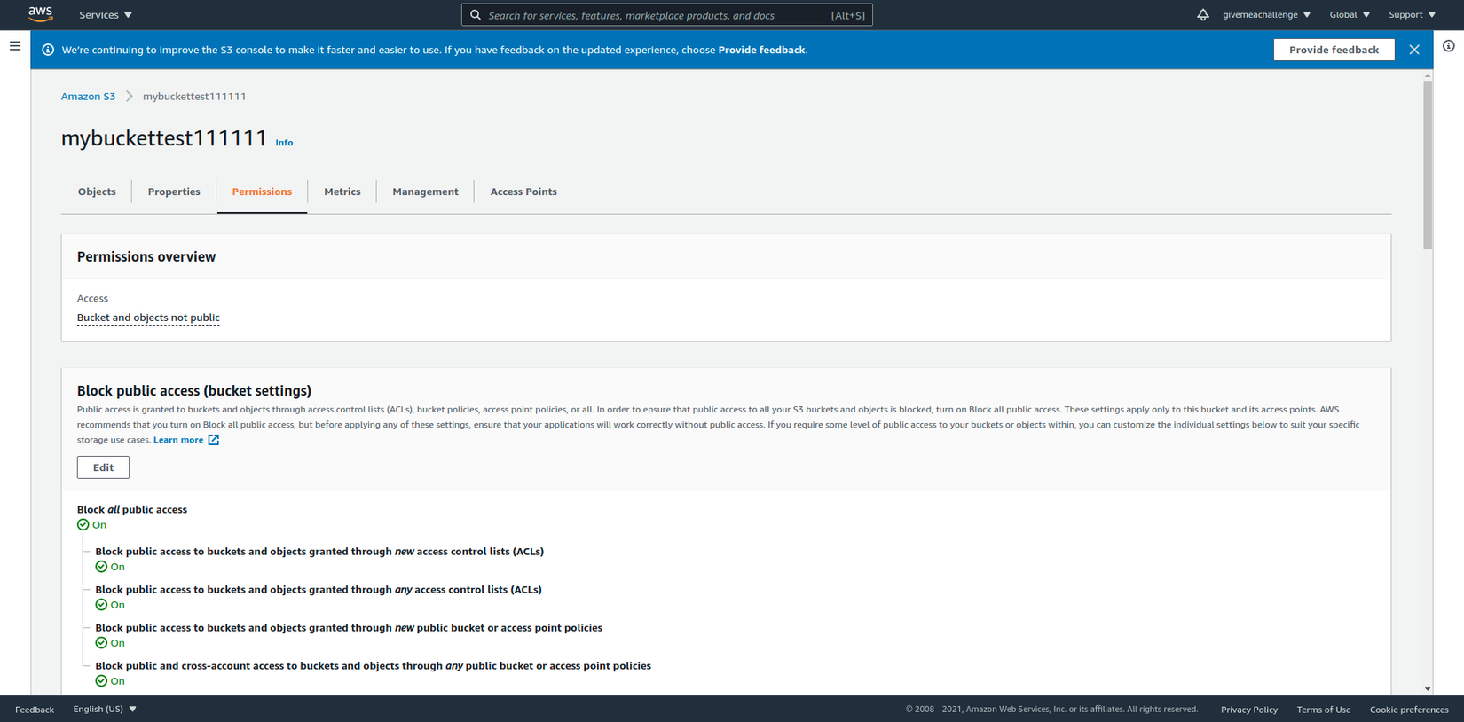This screenshot has height=722, width=1464.
Task: Open the Access Points tab
Action: [x=523, y=192]
